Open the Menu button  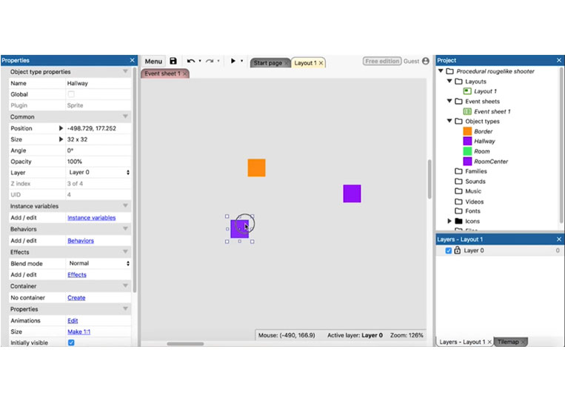coord(153,62)
